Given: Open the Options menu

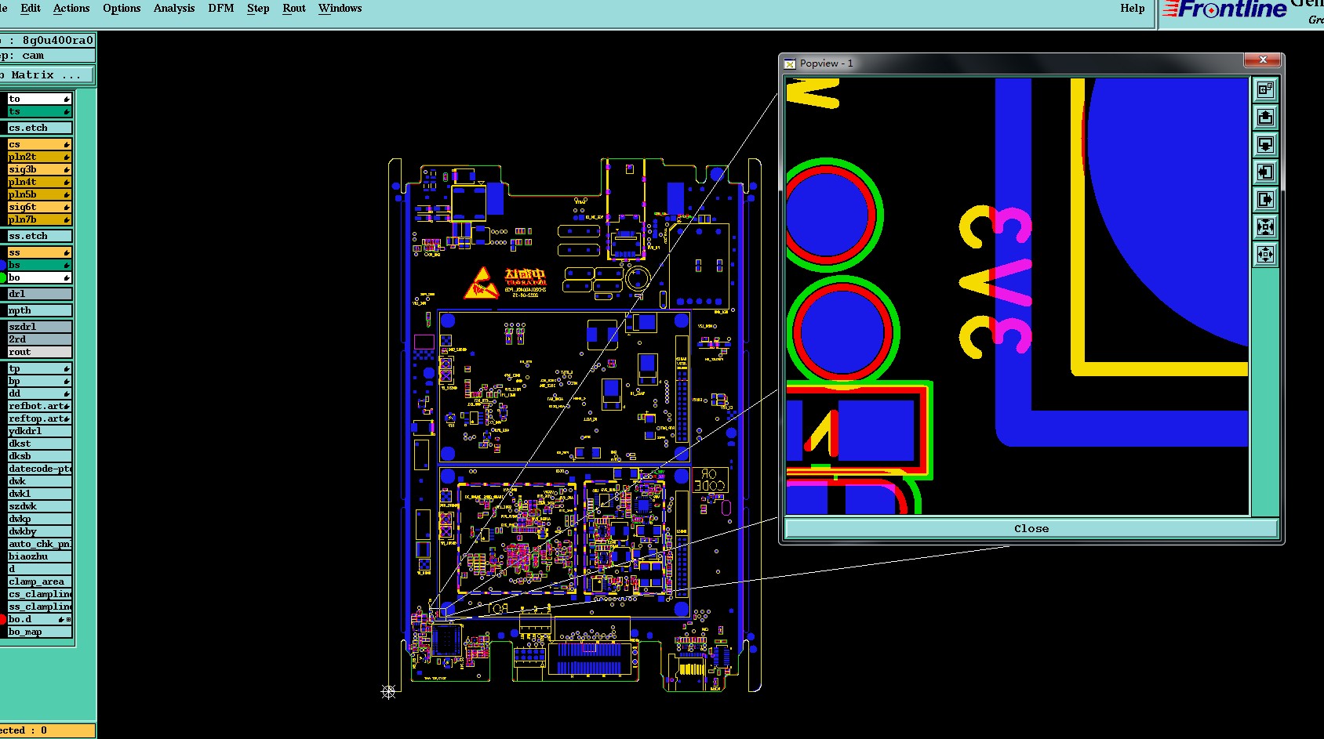Looking at the screenshot, I should pyautogui.click(x=122, y=8).
